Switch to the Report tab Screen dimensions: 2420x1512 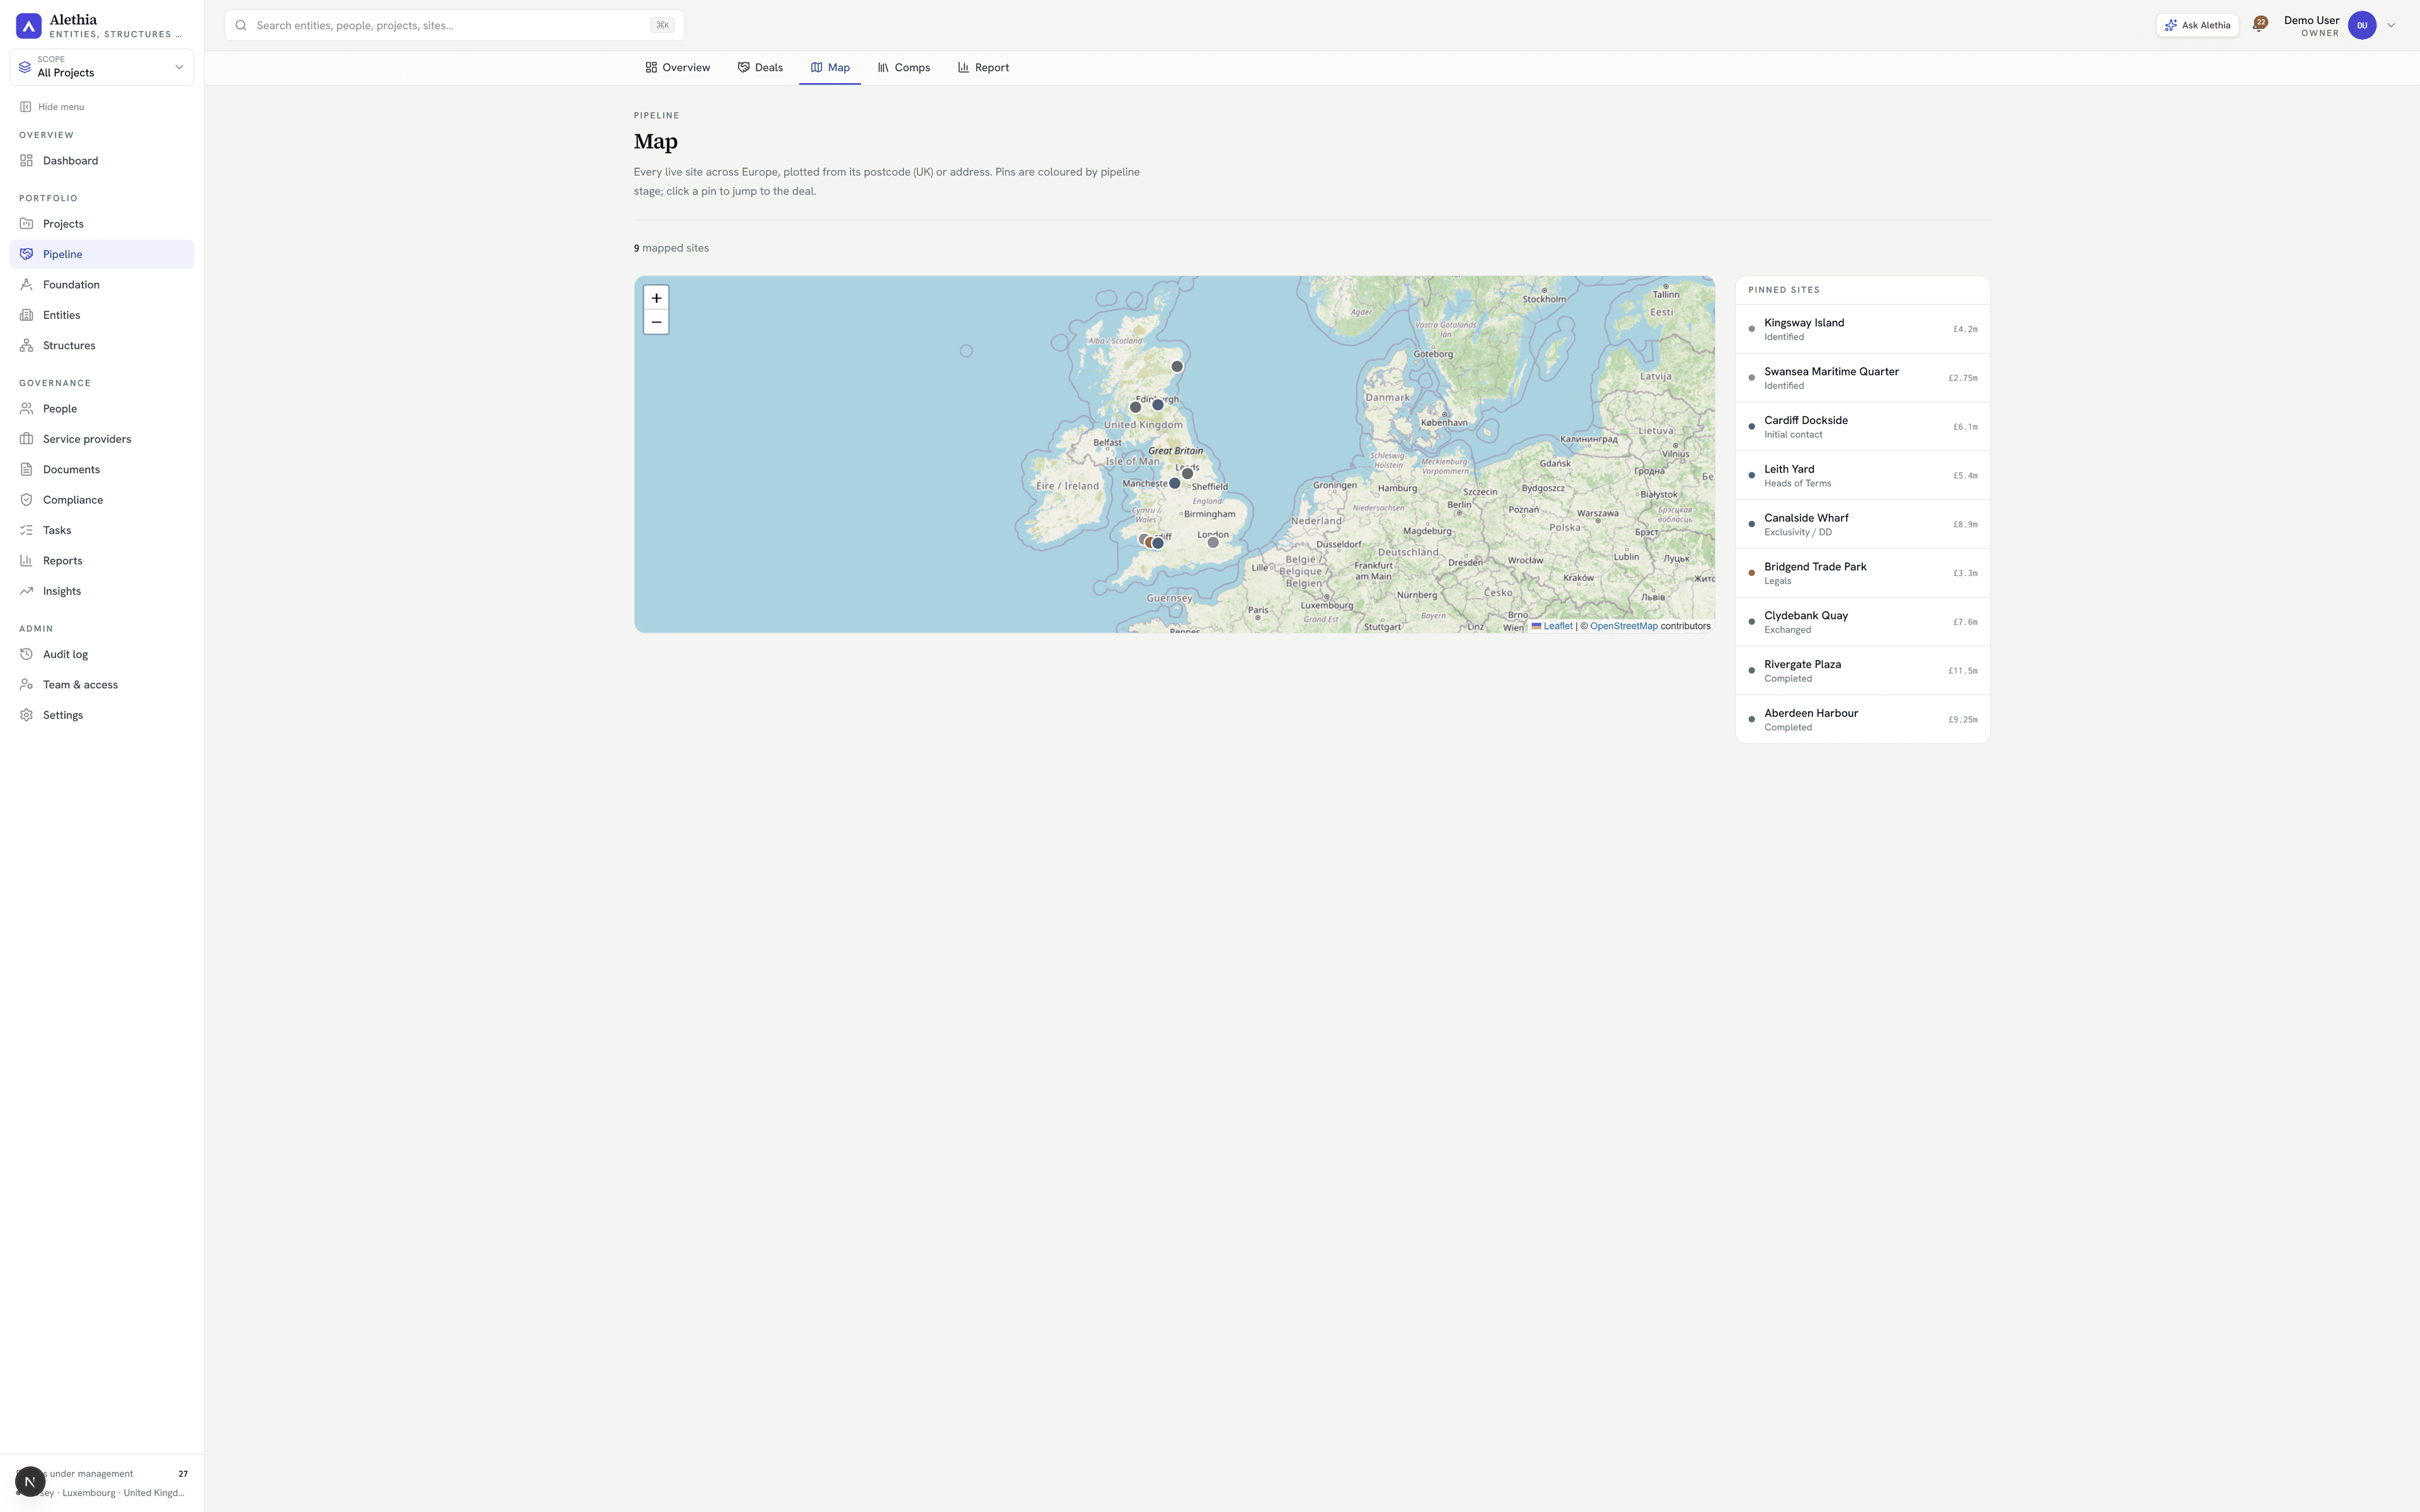pyautogui.click(x=983, y=68)
